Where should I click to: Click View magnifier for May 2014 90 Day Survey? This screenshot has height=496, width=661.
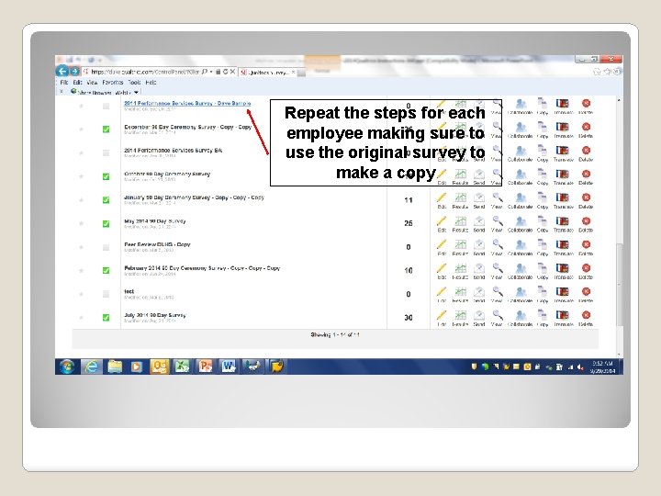point(498,221)
